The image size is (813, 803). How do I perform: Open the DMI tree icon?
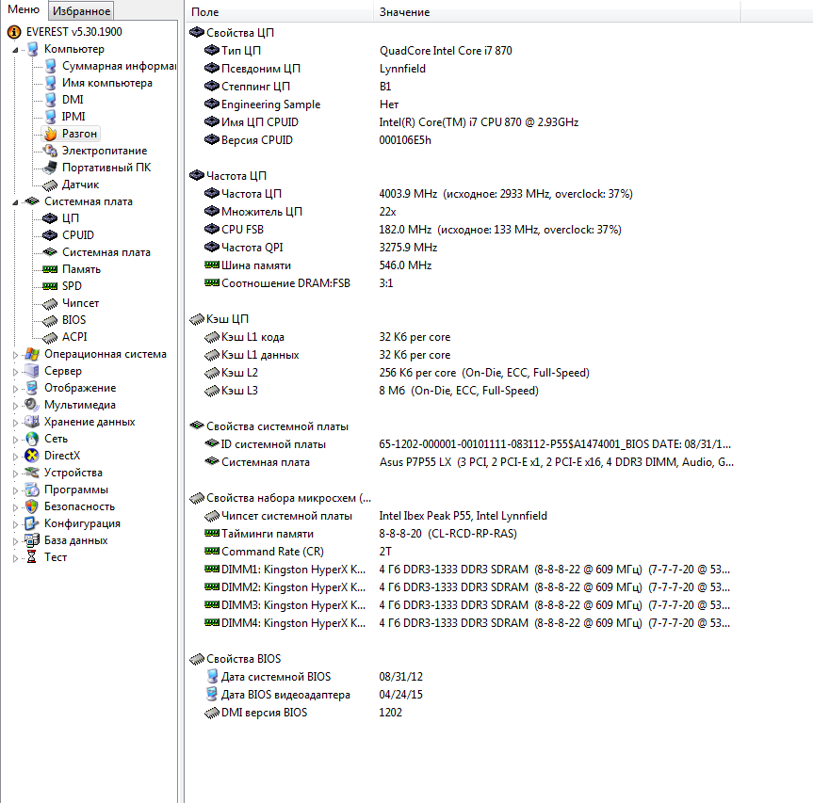(51, 100)
